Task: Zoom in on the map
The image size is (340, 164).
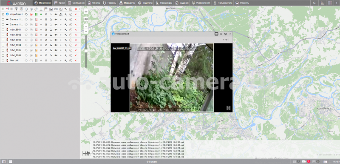Action: coord(86,26)
